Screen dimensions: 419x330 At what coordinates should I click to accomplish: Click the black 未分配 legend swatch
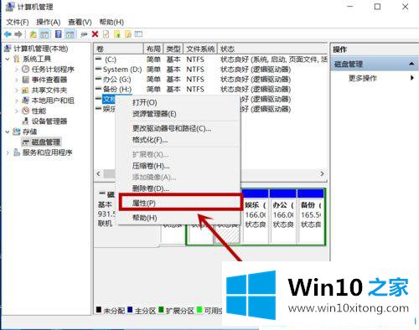pos(99,310)
